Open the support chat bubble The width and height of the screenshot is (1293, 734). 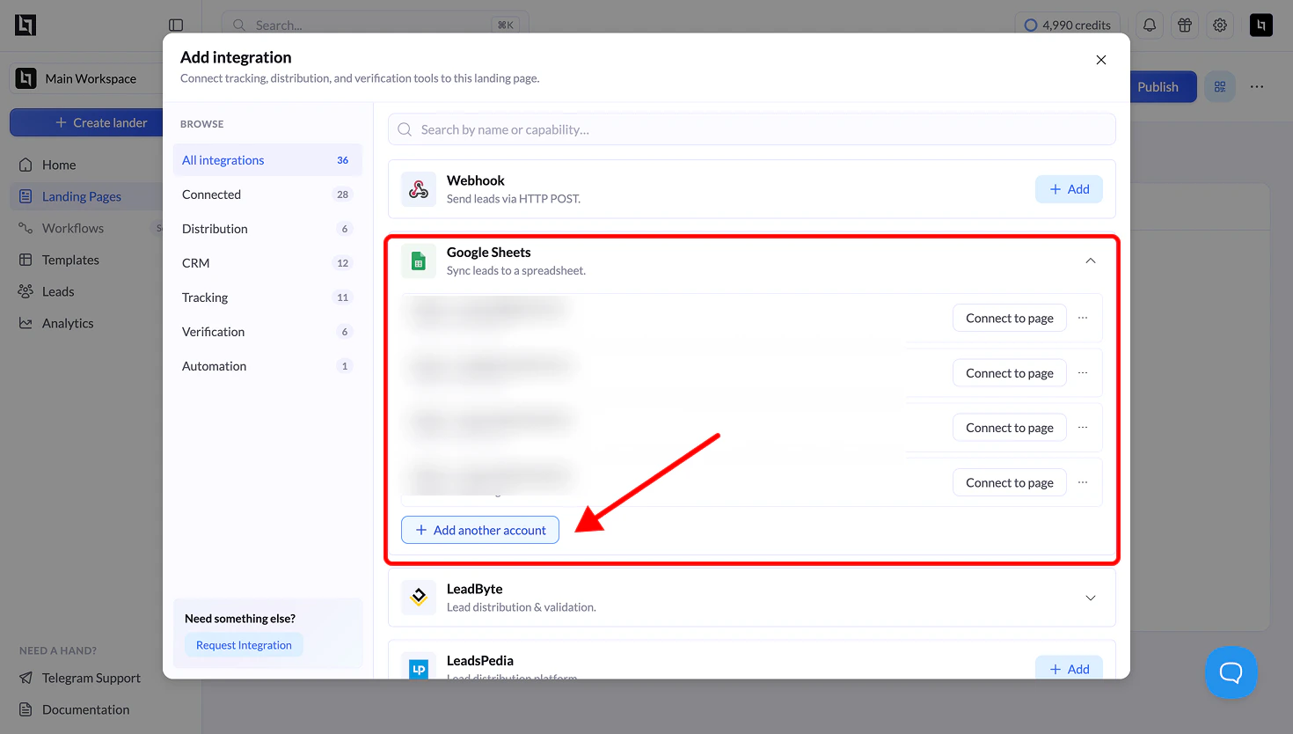point(1231,672)
